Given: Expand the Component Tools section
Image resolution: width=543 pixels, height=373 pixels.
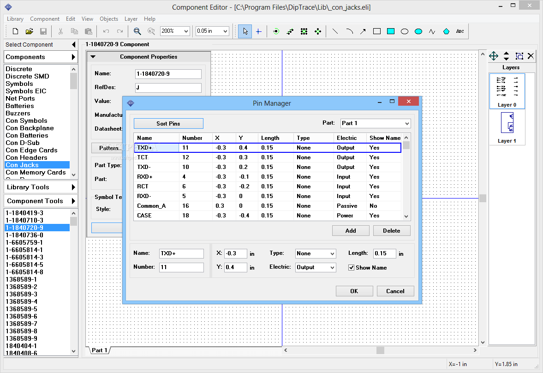Looking at the screenshot, I should pyautogui.click(x=73, y=201).
